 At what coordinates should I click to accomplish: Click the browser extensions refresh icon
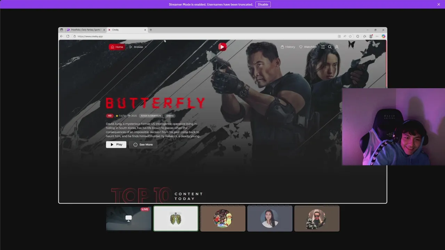pos(358,36)
